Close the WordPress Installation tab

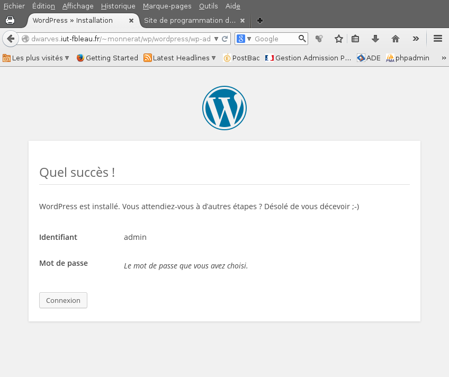tap(131, 21)
